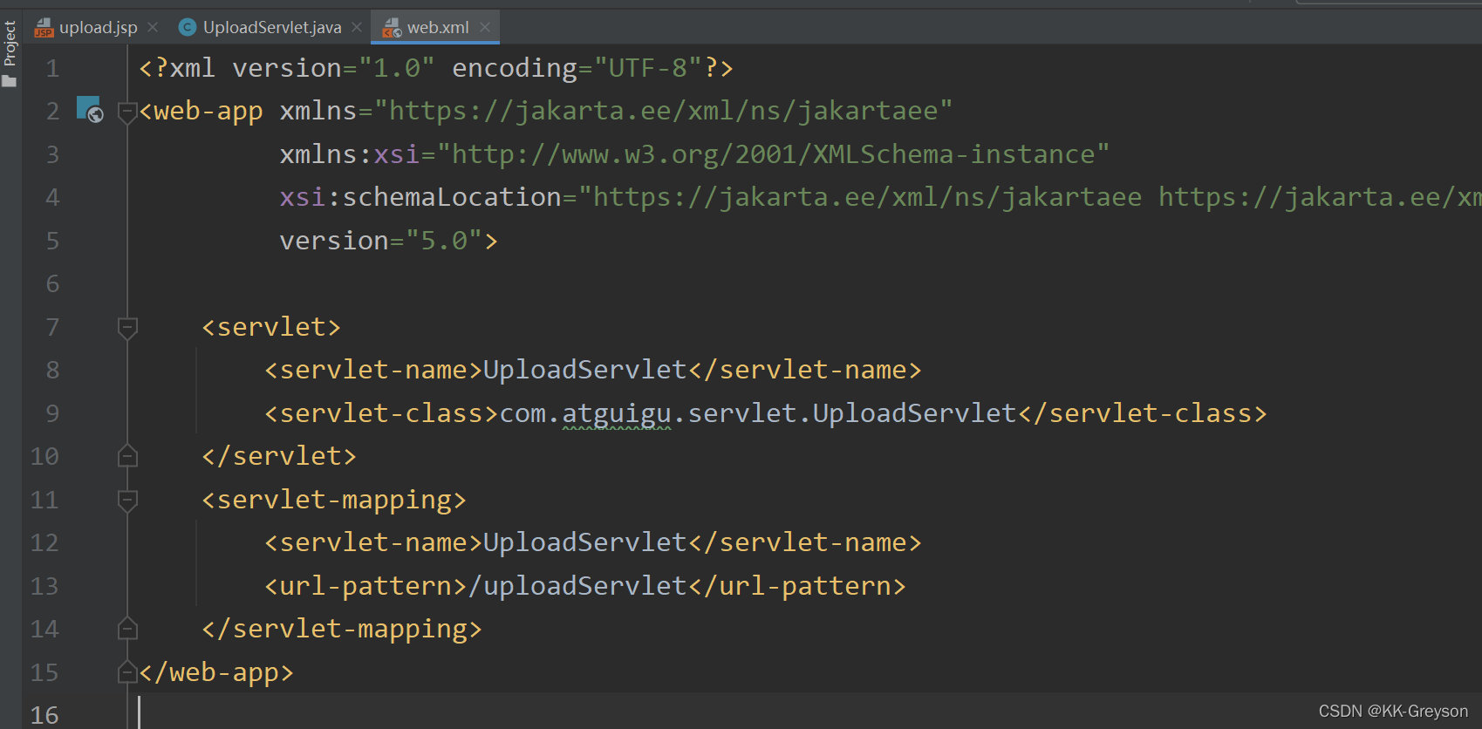Click the opening <servlet-mapping> tag
The image size is (1482, 729).
(x=334, y=500)
